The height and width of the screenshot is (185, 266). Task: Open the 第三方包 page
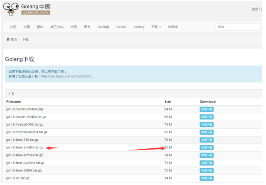(x=57, y=27)
